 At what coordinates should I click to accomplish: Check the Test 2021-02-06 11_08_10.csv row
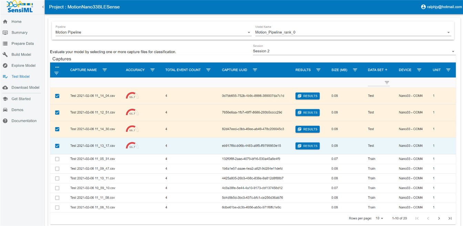pyautogui.click(x=57, y=207)
